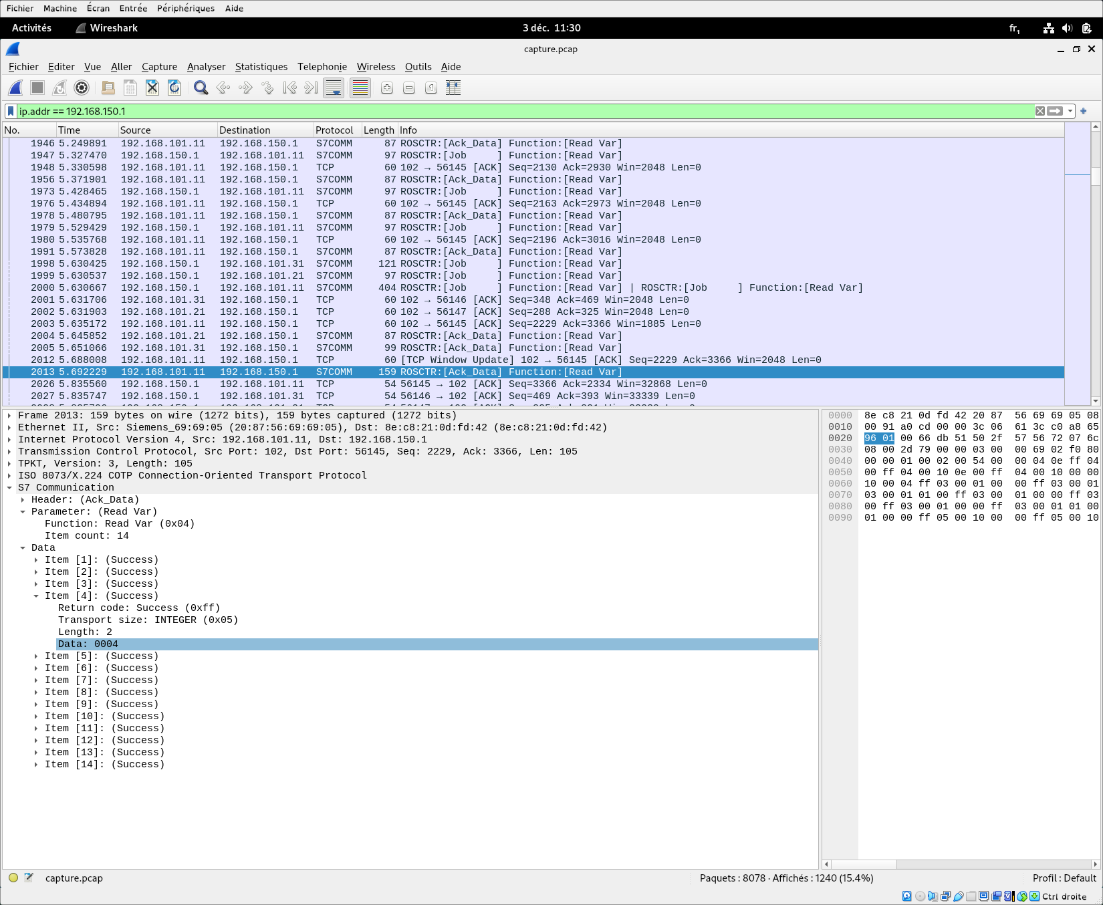
Task: Jump to last packet icon
Action: (311, 88)
